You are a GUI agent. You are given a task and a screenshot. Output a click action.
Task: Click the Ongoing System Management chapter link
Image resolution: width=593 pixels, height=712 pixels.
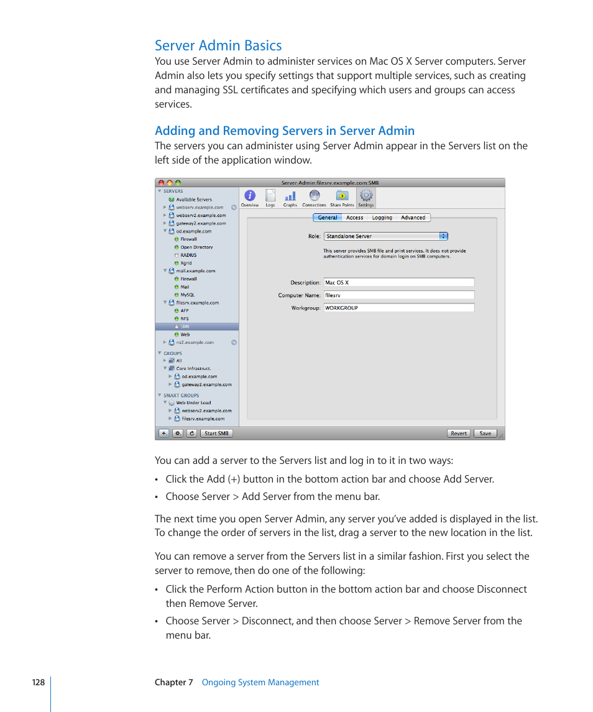coord(260,683)
